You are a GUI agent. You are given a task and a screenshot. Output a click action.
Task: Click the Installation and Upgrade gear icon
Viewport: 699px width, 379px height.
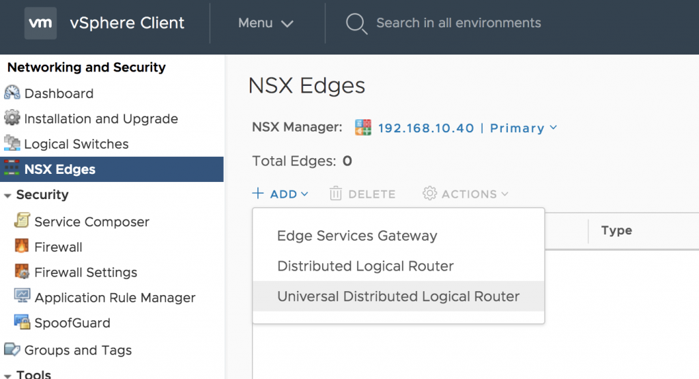pos(12,117)
